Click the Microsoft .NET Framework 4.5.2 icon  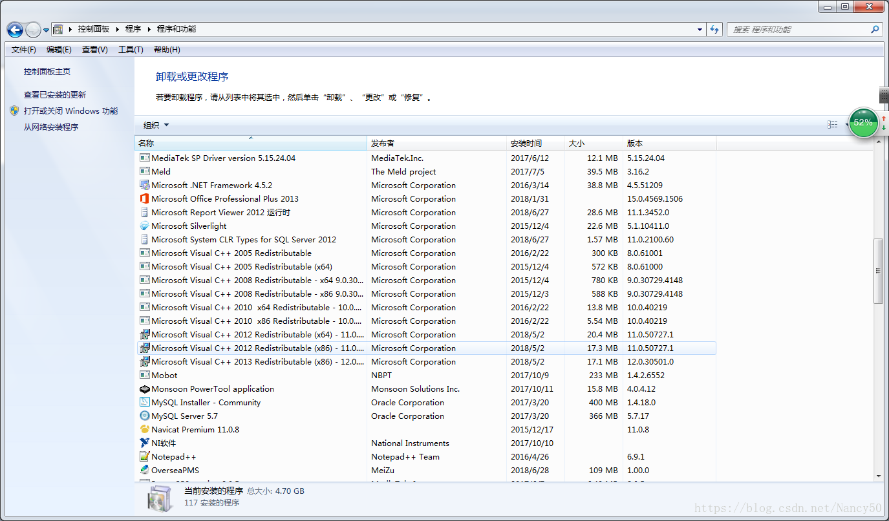[145, 185]
